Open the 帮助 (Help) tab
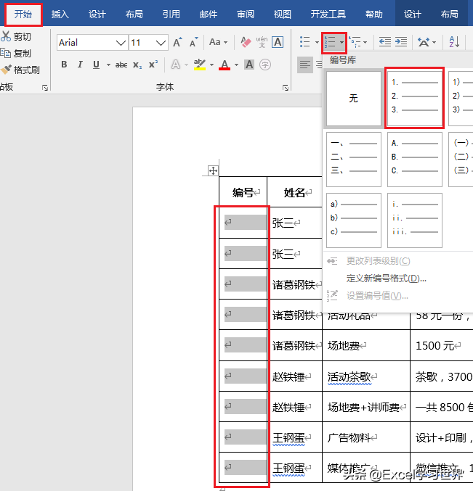473x491 pixels. [374, 14]
